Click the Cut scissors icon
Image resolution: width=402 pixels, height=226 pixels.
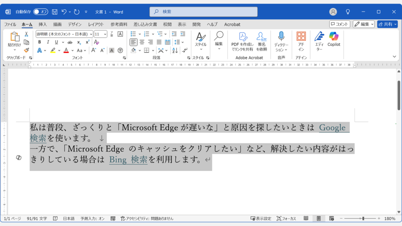click(26, 34)
